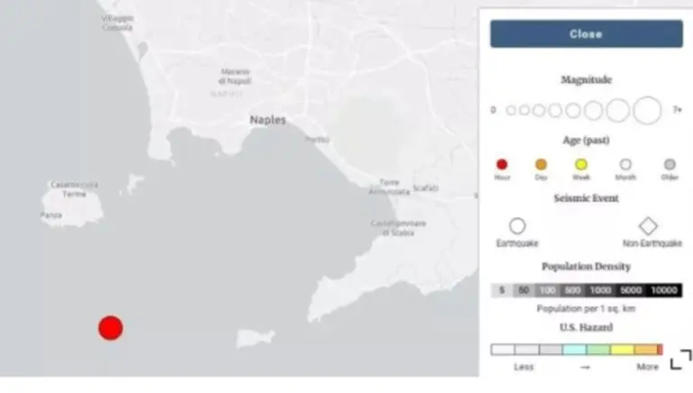The image size is (693, 393).
Task: Click the cyan U.S. Hazard swatch
Action: coord(574,350)
